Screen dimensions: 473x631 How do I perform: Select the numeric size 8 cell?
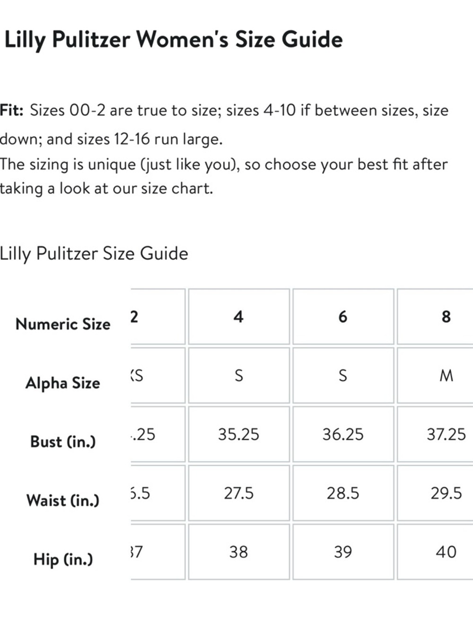click(435, 316)
